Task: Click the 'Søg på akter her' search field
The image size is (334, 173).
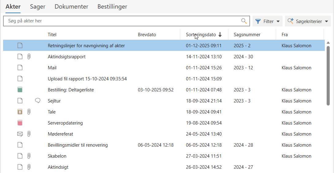Action: (123, 21)
